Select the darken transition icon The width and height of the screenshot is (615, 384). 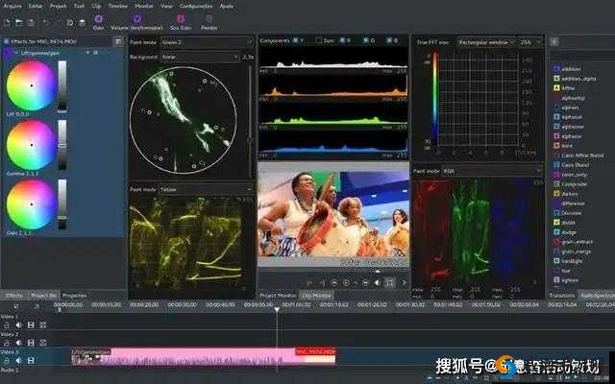click(x=556, y=194)
